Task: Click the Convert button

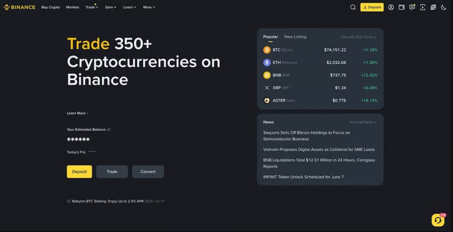Action: (148, 171)
